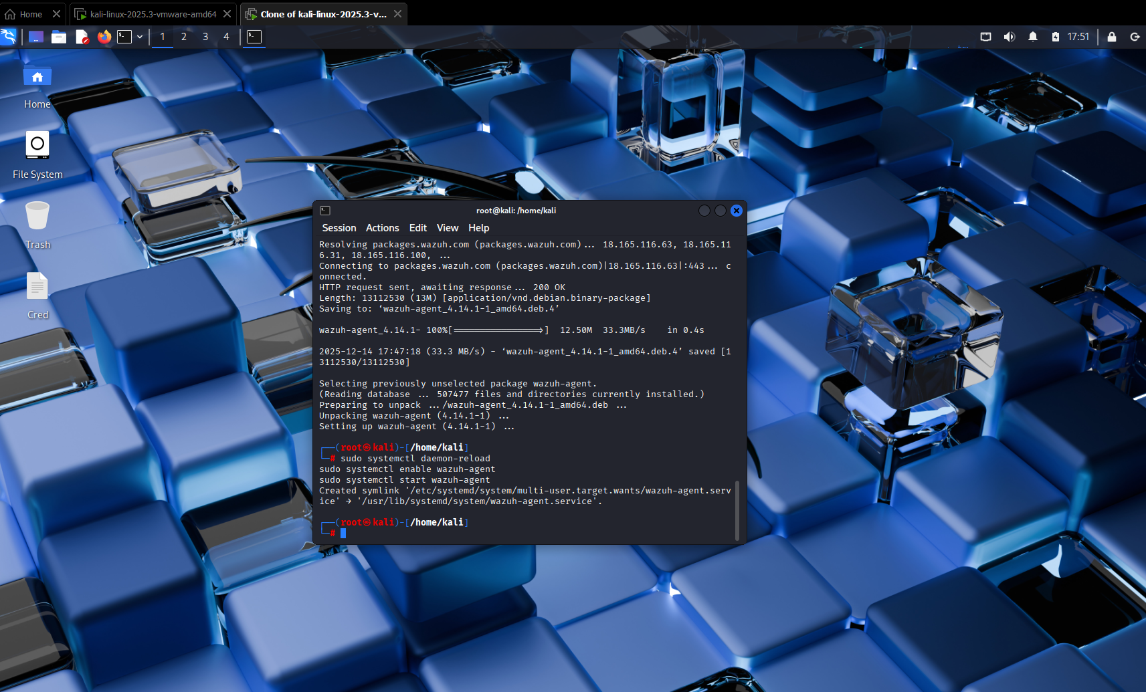Screen dimensions: 1146x692
Task: Click the 'Setting up wazuh-agent (4.14.1-1)' line
Action: pyautogui.click(x=417, y=427)
